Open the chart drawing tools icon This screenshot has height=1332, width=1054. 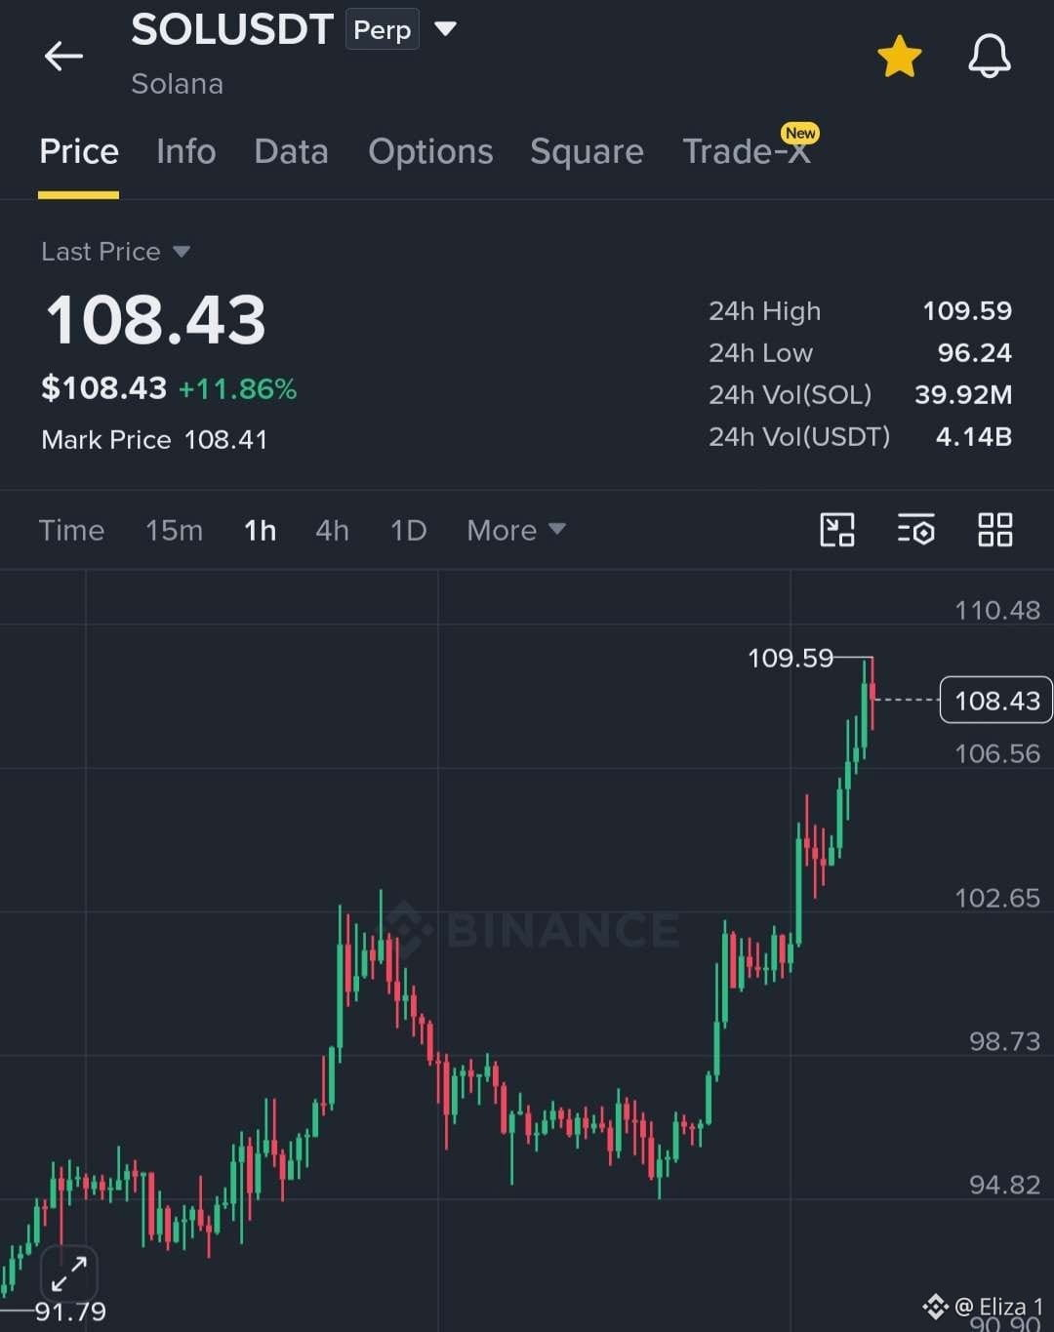coord(837,530)
